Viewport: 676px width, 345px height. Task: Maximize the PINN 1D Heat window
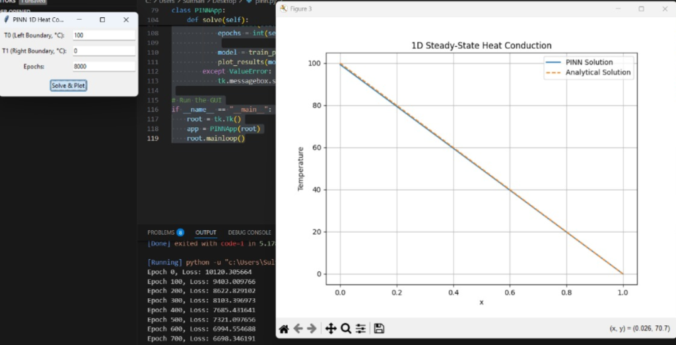102,20
